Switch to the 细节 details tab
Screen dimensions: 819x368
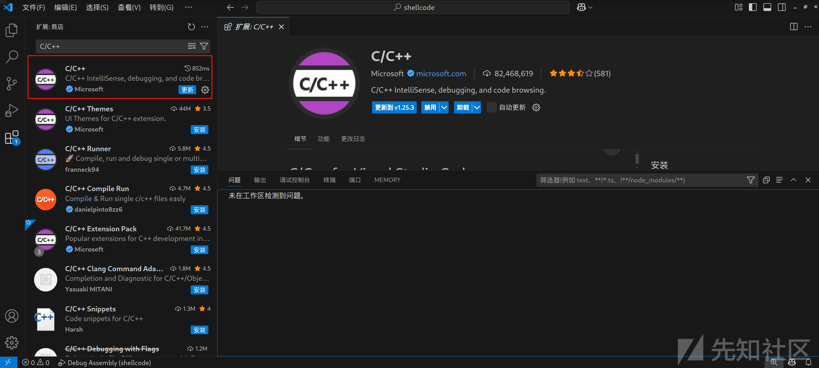(300, 139)
